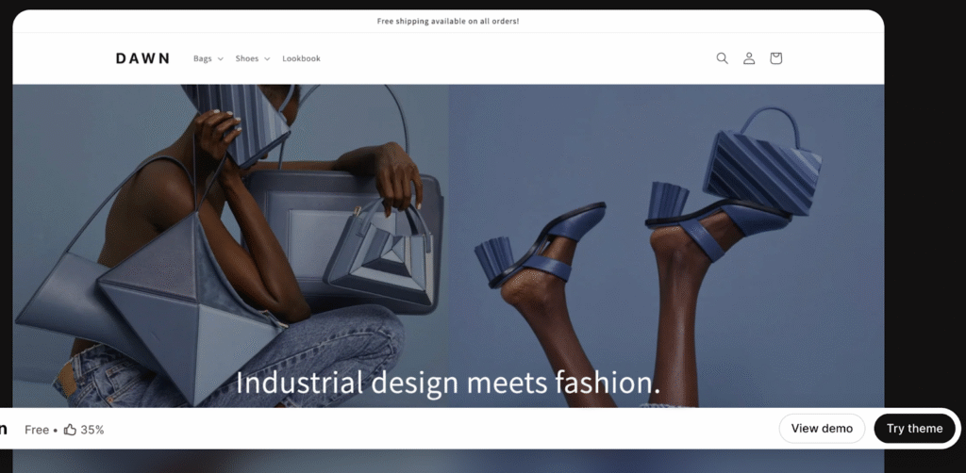Expand the chevron next to Shoes
This screenshot has height=473, width=966.
267,59
